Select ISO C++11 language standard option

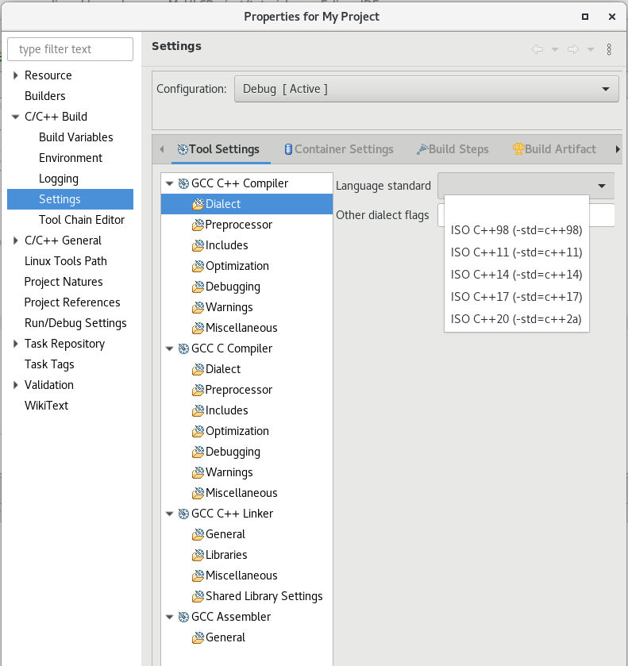pyautogui.click(x=516, y=252)
